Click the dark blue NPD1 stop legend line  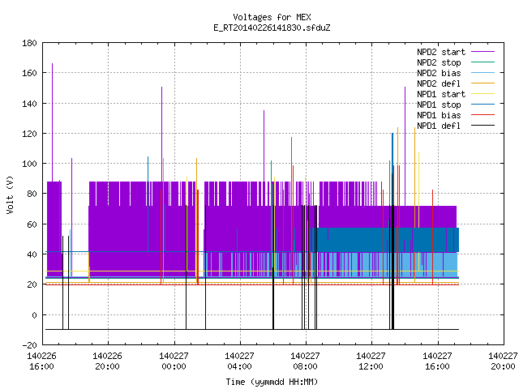pos(483,105)
